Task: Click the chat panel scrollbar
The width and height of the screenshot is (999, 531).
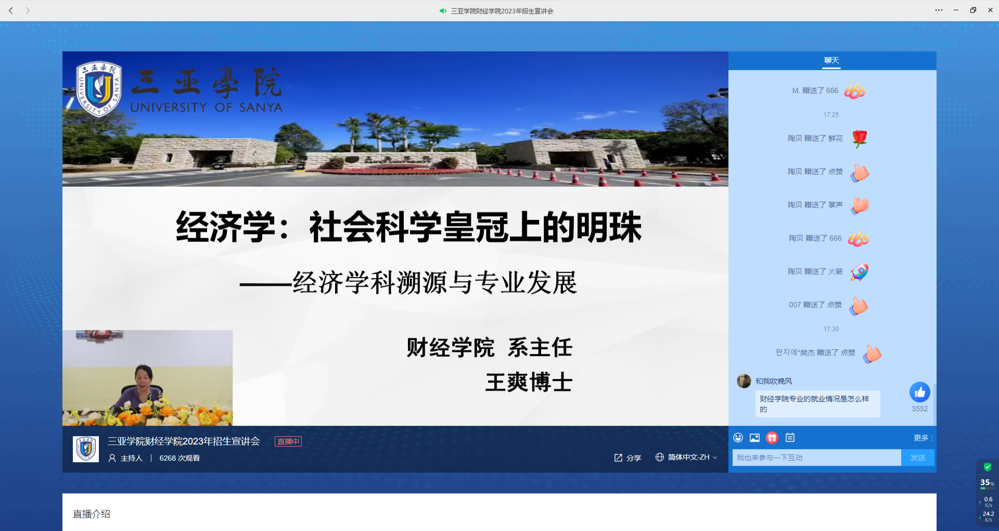Action: [x=934, y=404]
